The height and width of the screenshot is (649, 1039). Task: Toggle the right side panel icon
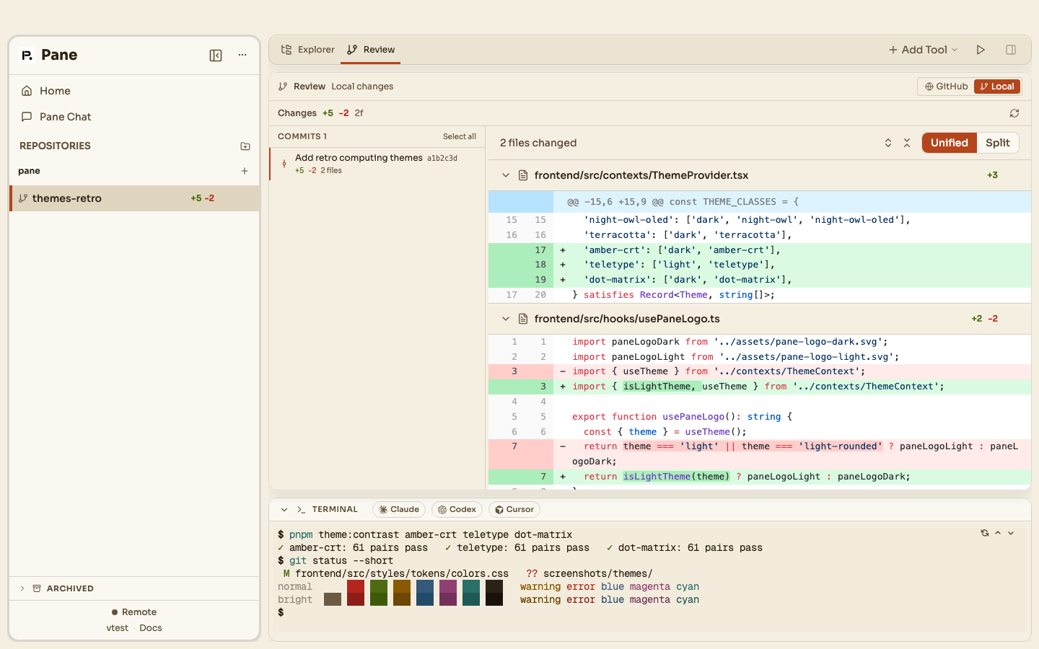[x=1011, y=50]
